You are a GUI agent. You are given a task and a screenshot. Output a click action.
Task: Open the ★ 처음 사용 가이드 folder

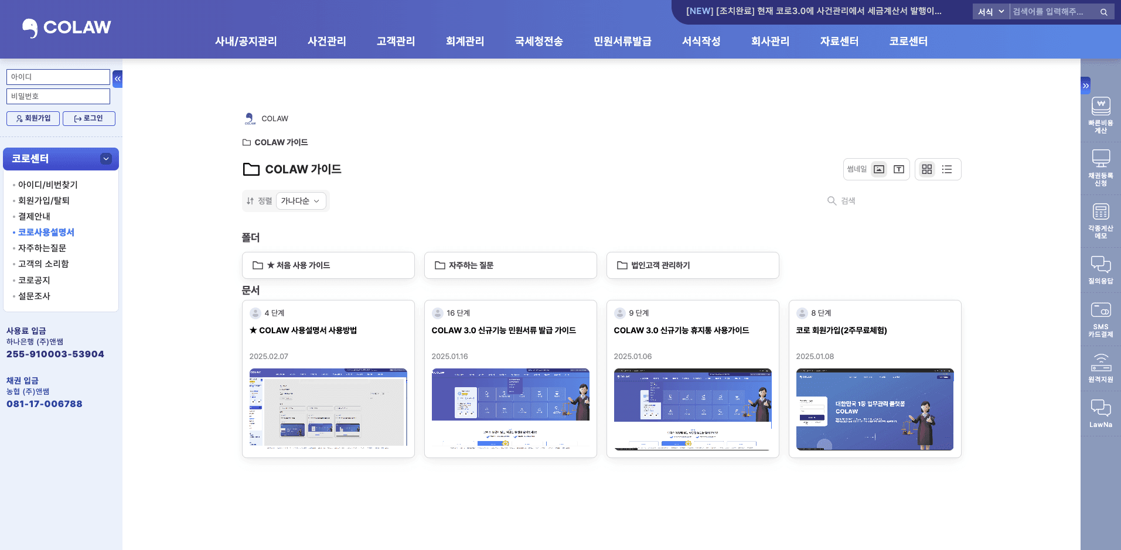(328, 265)
